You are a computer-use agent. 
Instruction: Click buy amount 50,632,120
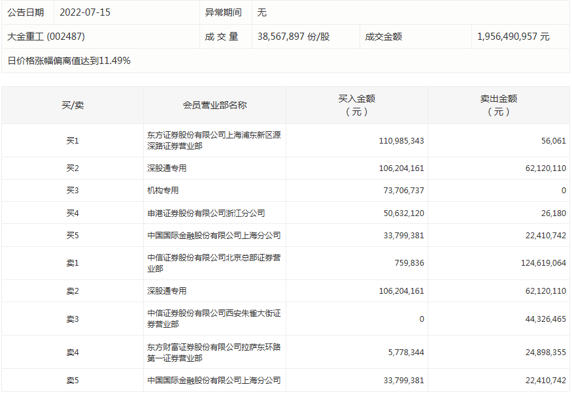[403, 213]
